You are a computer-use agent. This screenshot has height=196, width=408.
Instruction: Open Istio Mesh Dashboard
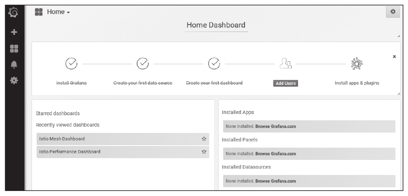point(62,139)
